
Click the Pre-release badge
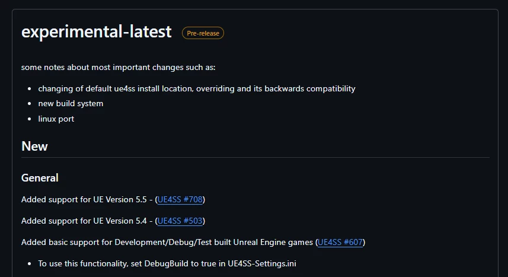coord(203,33)
